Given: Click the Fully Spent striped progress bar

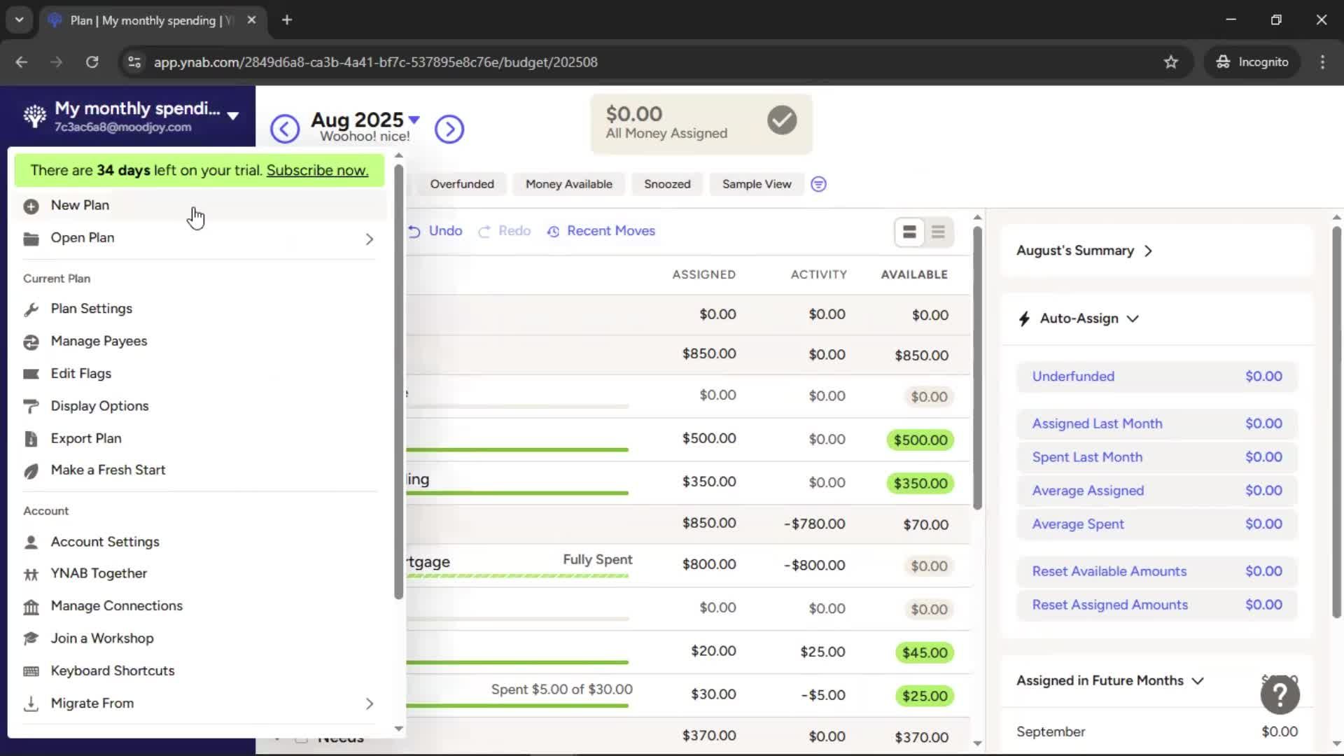Looking at the screenshot, I should (517, 576).
